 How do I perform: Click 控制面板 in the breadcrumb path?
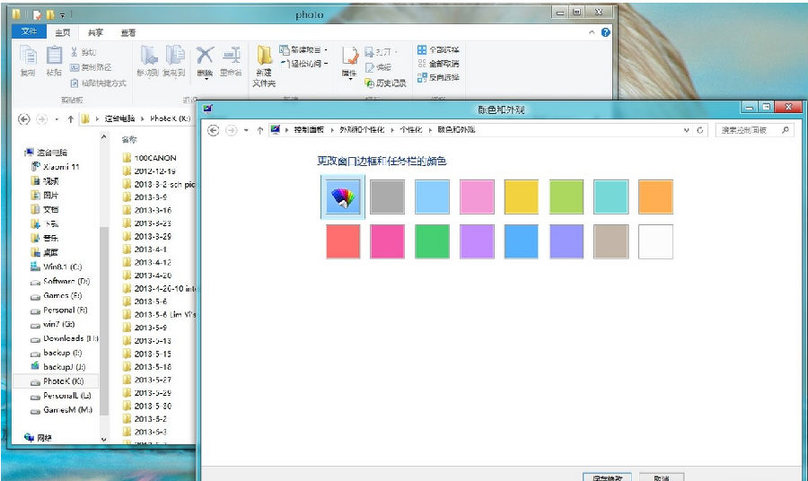309,130
